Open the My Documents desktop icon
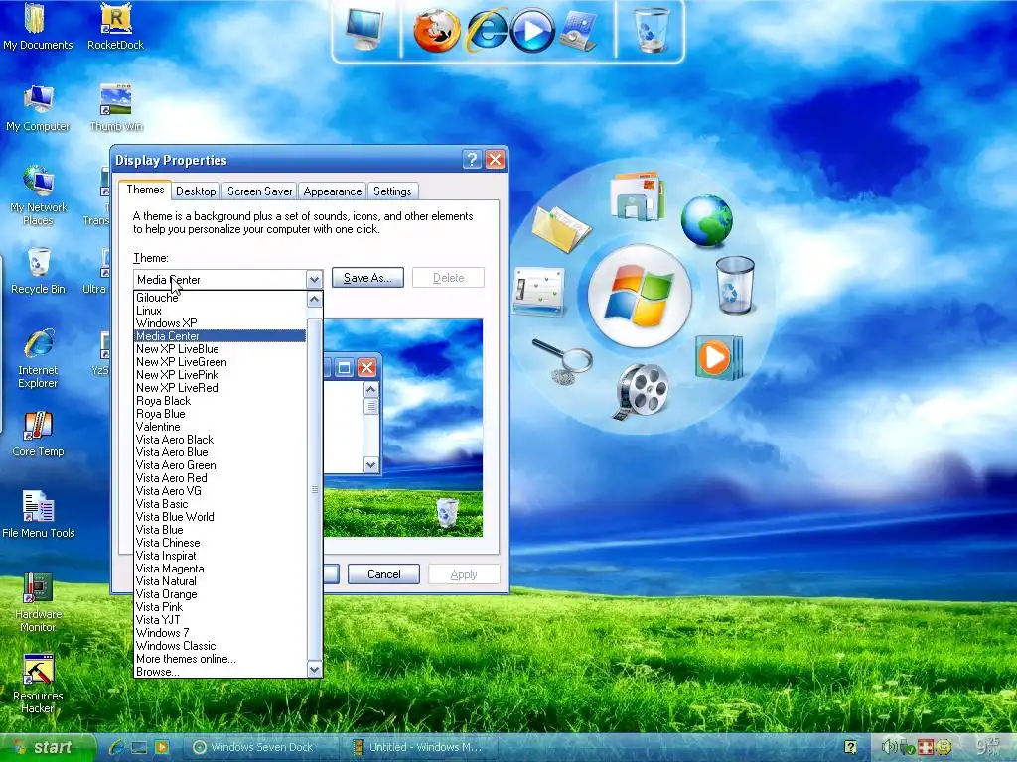Viewport: 1017px width, 762px height. (x=38, y=27)
